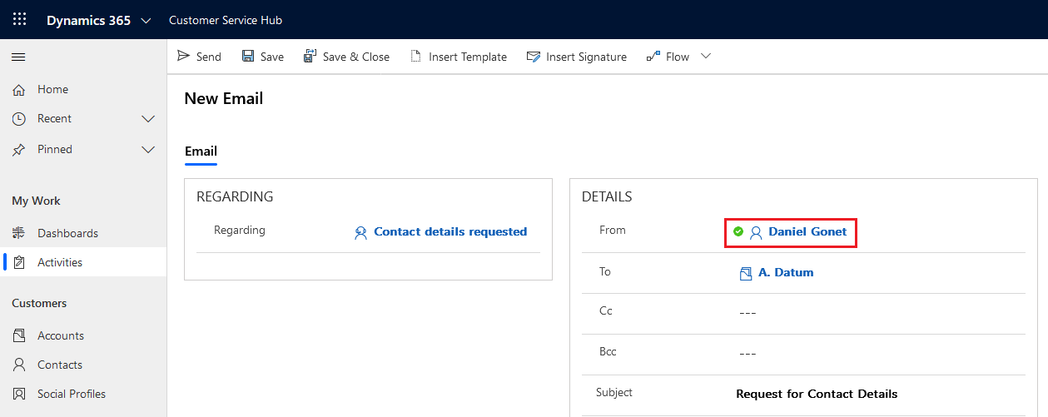Viewport: 1048px width, 417px height.
Task: Choose Insert Signature command
Action: pos(586,57)
